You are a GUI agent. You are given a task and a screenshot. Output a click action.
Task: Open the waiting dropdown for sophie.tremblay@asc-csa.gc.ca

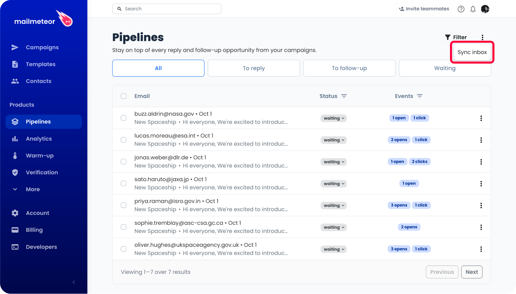coord(333,227)
